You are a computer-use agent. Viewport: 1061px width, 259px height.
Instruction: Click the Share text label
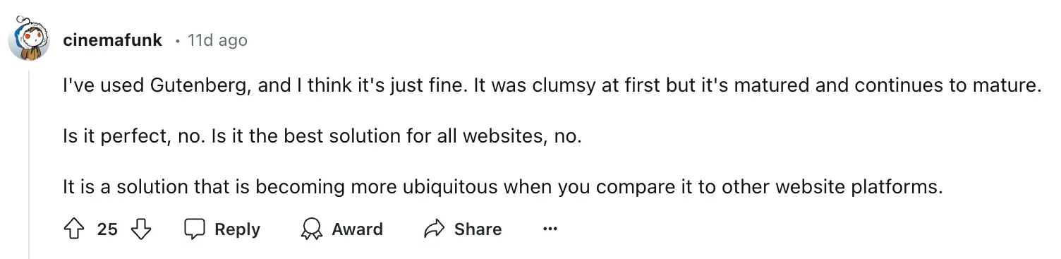tap(478, 229)
